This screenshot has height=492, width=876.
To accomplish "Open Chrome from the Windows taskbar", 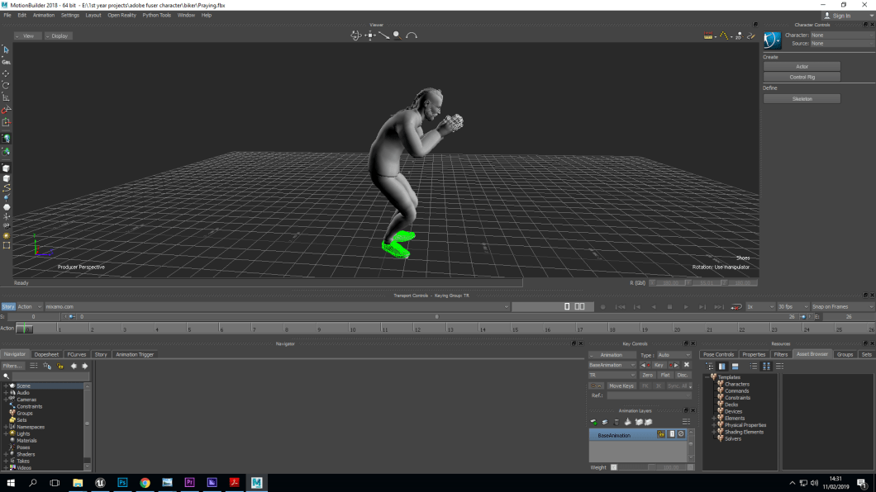I will (145, 483).
